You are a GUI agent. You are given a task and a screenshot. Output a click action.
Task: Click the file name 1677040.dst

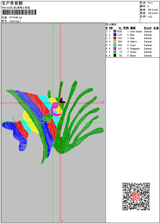tap(15, 18)
